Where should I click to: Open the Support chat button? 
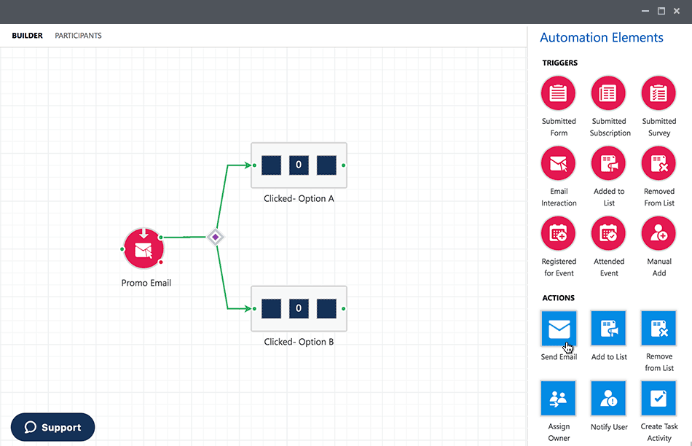pyautogui.click(x=52, y=427)
